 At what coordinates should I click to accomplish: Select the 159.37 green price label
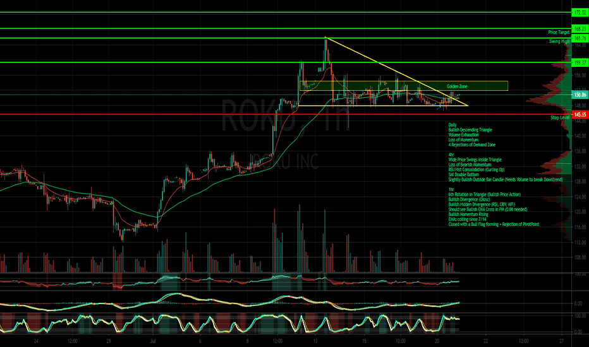[580, 62]
